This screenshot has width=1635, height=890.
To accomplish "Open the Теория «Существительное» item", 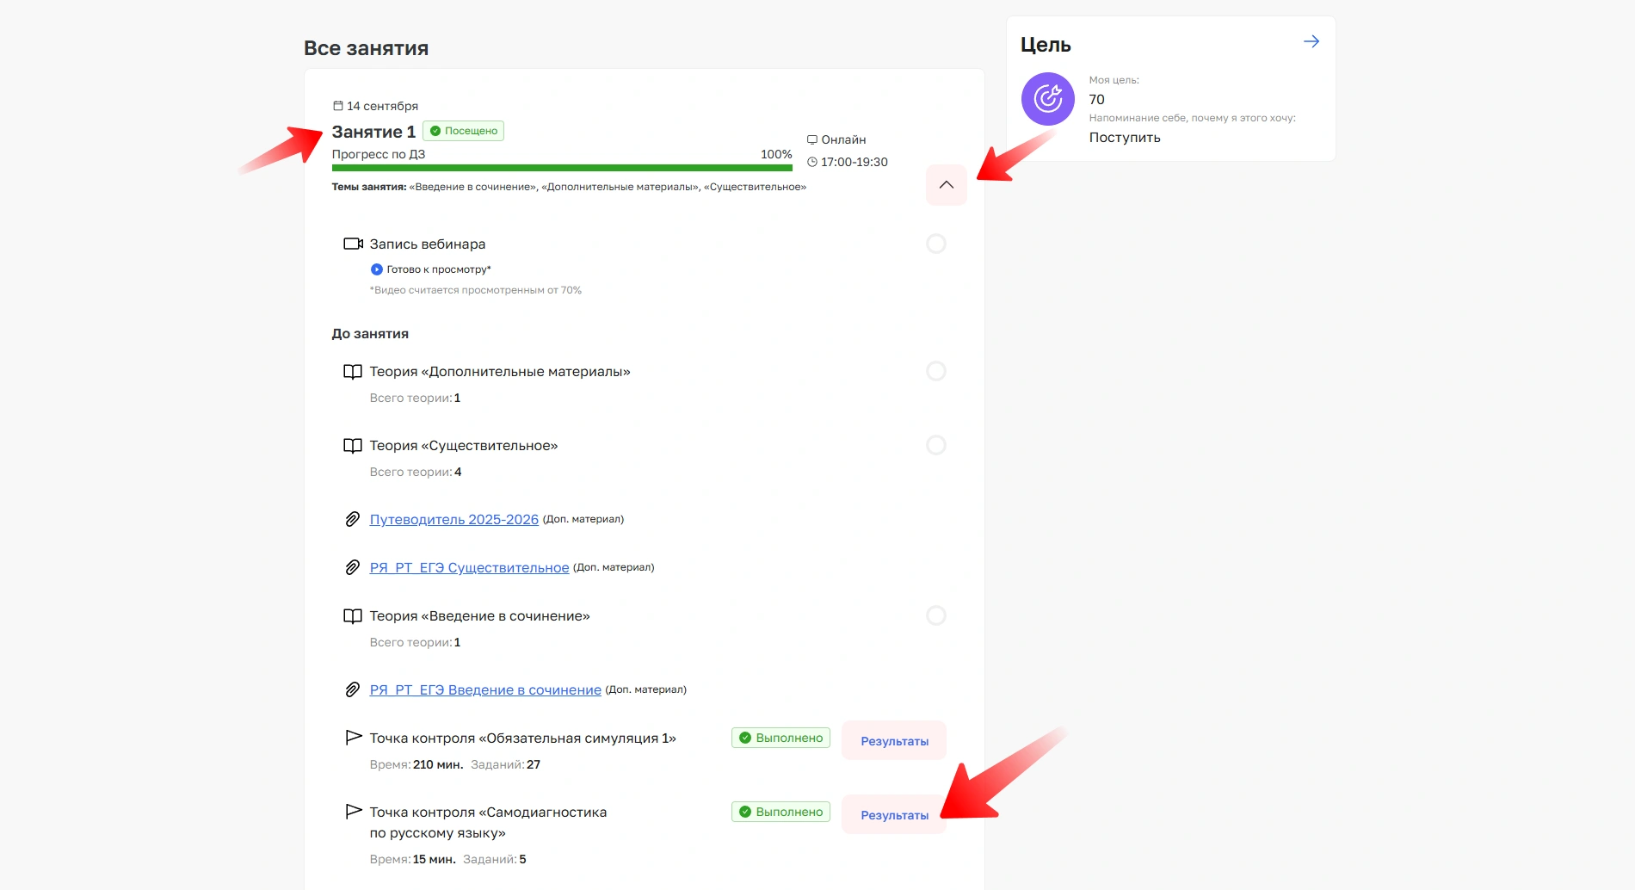I will pyautogui.click(x=463, y=446).
